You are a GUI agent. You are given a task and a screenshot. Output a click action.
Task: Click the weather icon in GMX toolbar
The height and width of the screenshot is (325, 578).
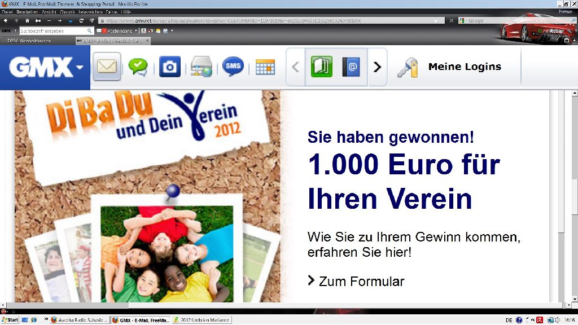click(158, 31)
